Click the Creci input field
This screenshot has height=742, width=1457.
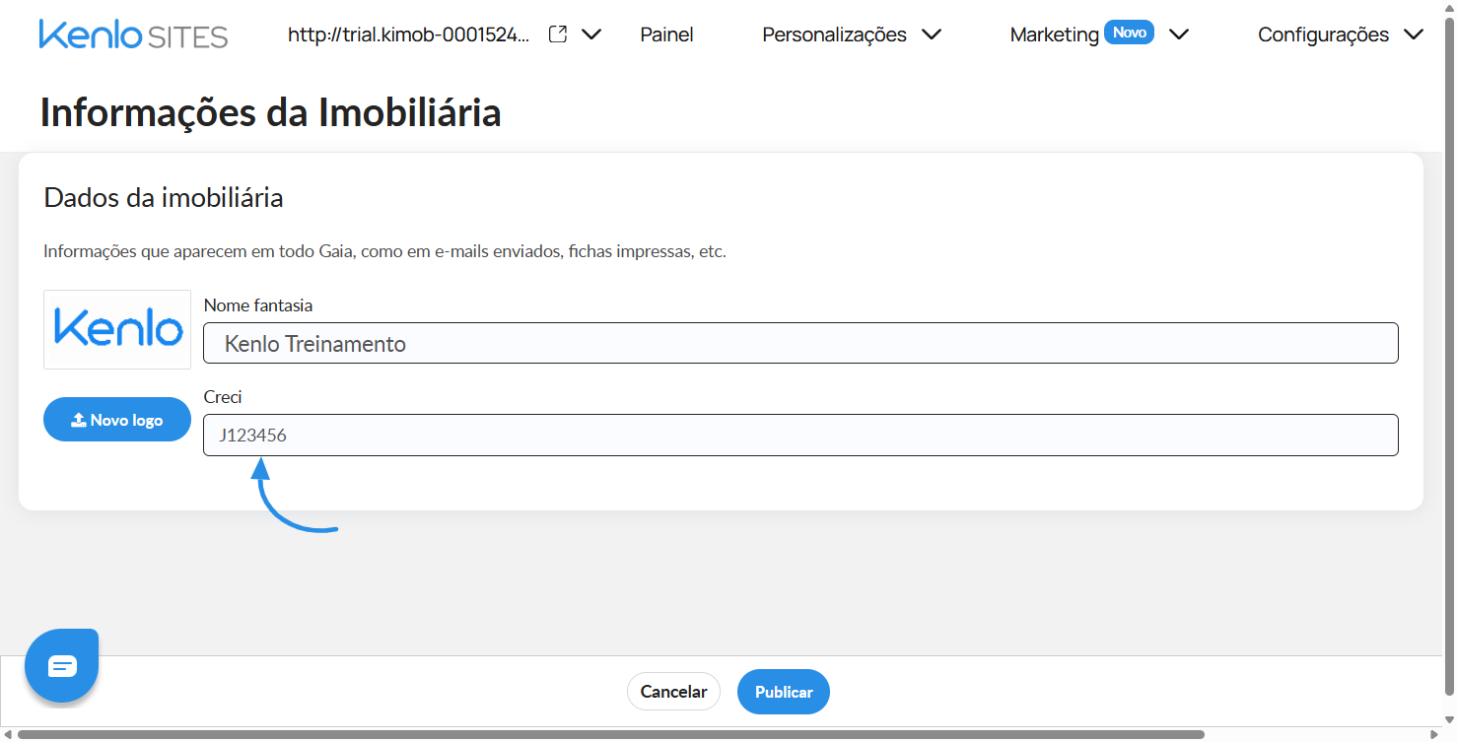click(800, 435)
